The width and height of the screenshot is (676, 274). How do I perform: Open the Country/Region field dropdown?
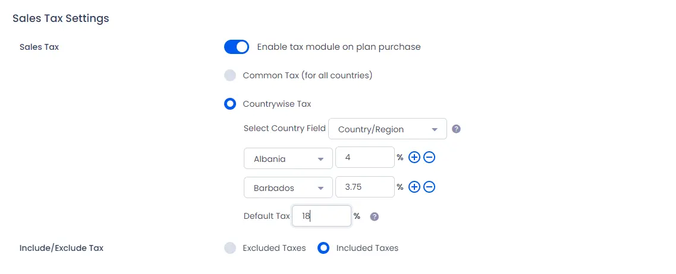tap(388, 129)
